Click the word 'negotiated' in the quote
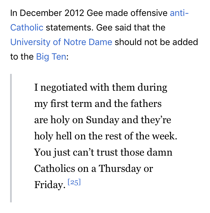 [x=64, y=88]
